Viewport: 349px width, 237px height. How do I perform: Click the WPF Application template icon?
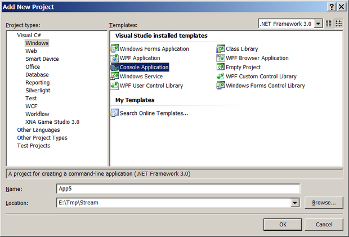tap(115, 58)
